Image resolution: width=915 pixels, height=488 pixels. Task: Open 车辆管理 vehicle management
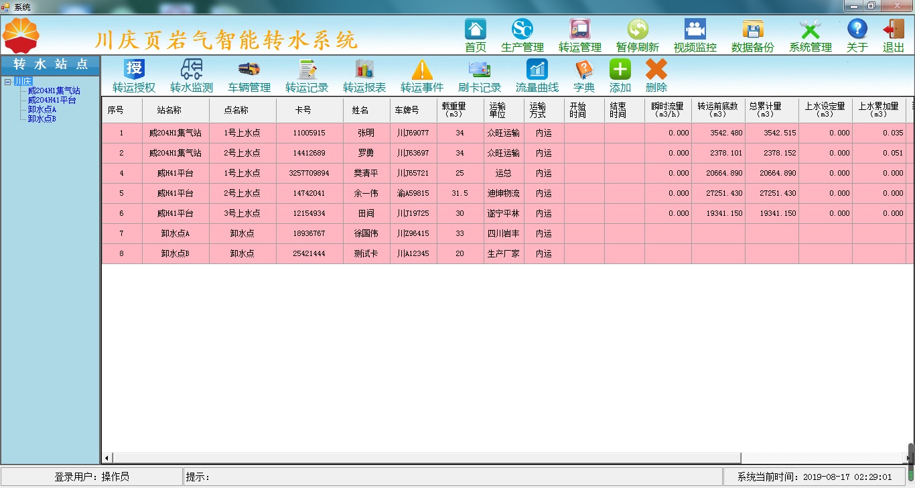click(x=249, y=69)
